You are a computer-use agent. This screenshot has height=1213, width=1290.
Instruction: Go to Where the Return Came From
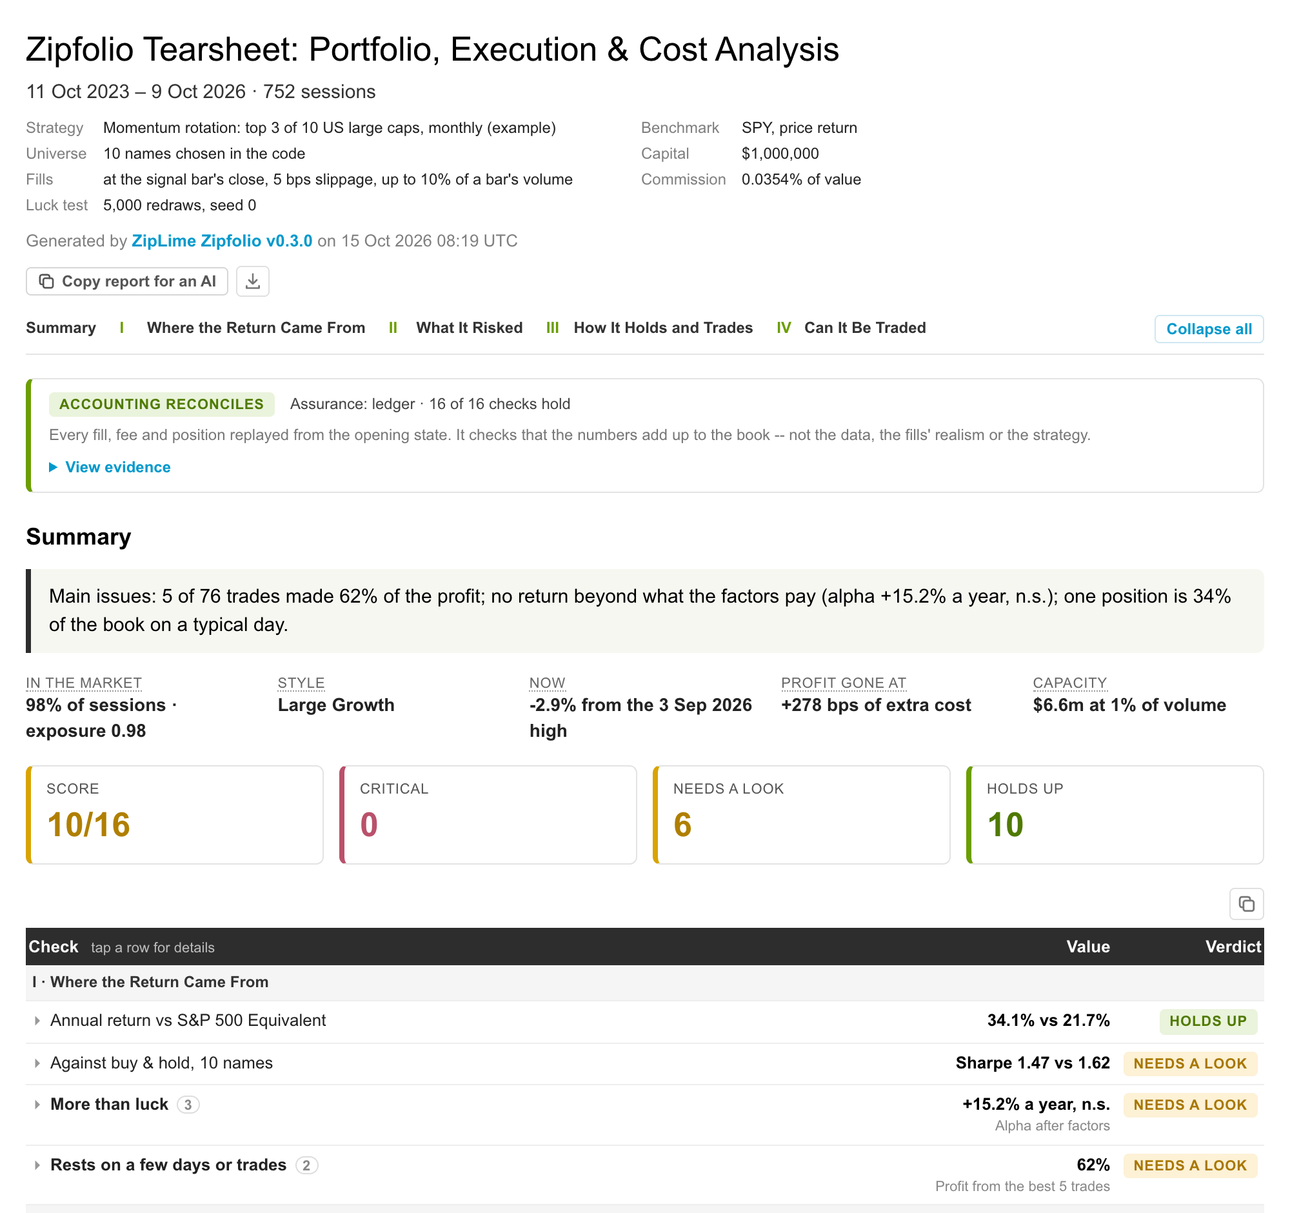tap(255, 328)
